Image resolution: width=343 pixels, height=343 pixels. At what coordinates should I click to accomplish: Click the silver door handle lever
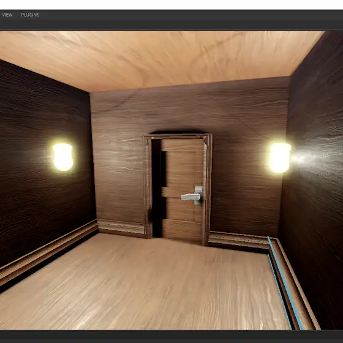(190, 197)
